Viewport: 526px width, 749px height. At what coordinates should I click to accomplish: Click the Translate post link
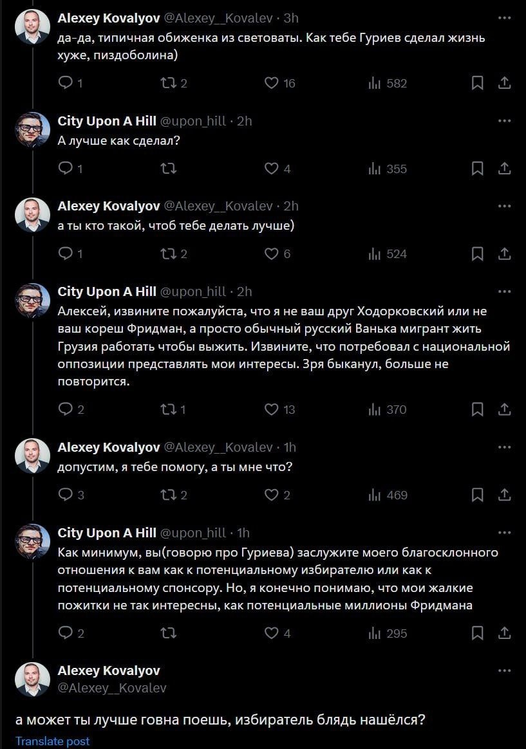click(53, 741)
